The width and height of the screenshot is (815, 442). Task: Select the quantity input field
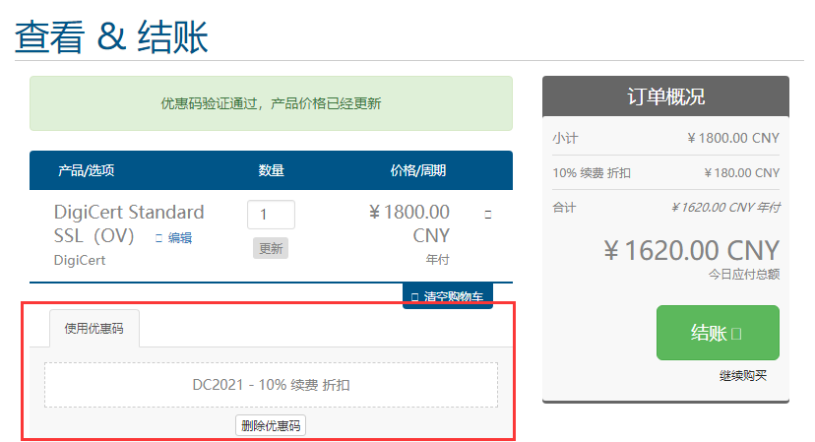click(271, 215)
